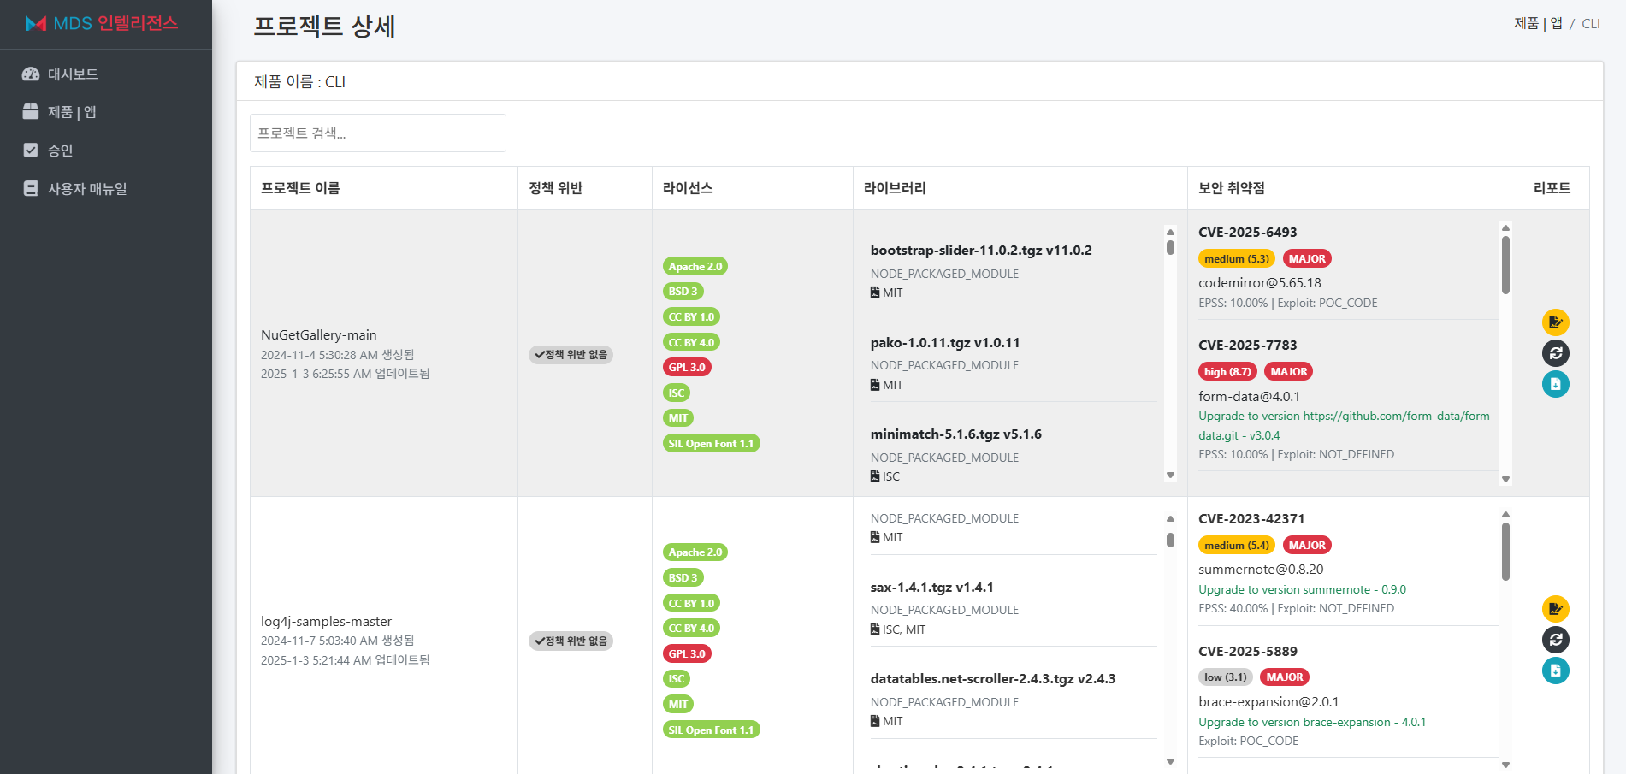This screenshot has width=1626, height=774.
Task: Click the 정책 위반 없음 badge for log4j-samples-master
Action: (x=571, y=641)
